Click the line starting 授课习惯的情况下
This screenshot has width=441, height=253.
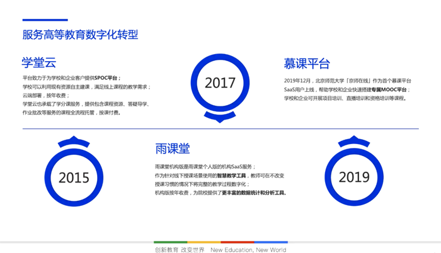[202, 184]
